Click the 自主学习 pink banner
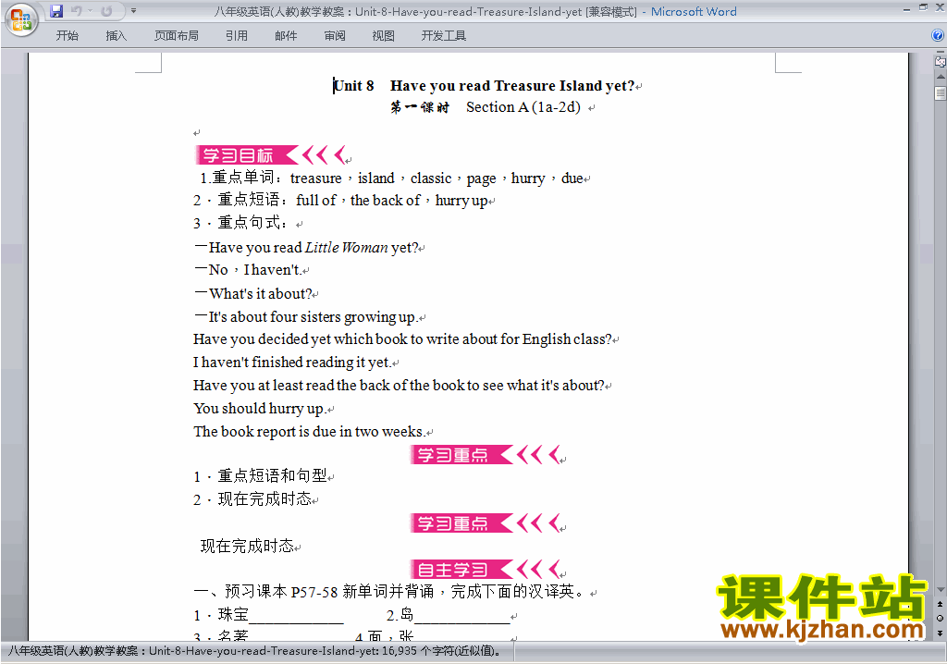 486,570
